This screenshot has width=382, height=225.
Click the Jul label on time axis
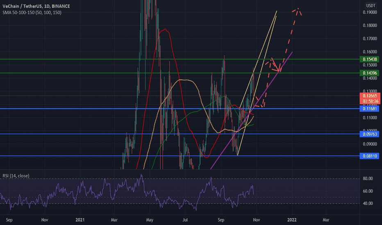click(x=185, y=220)
